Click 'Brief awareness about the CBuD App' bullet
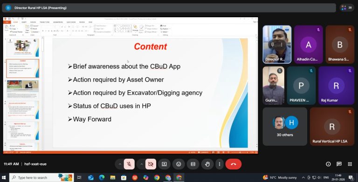Screen dimensions: 358x182 pyautogui.click(x=124, y=67)
